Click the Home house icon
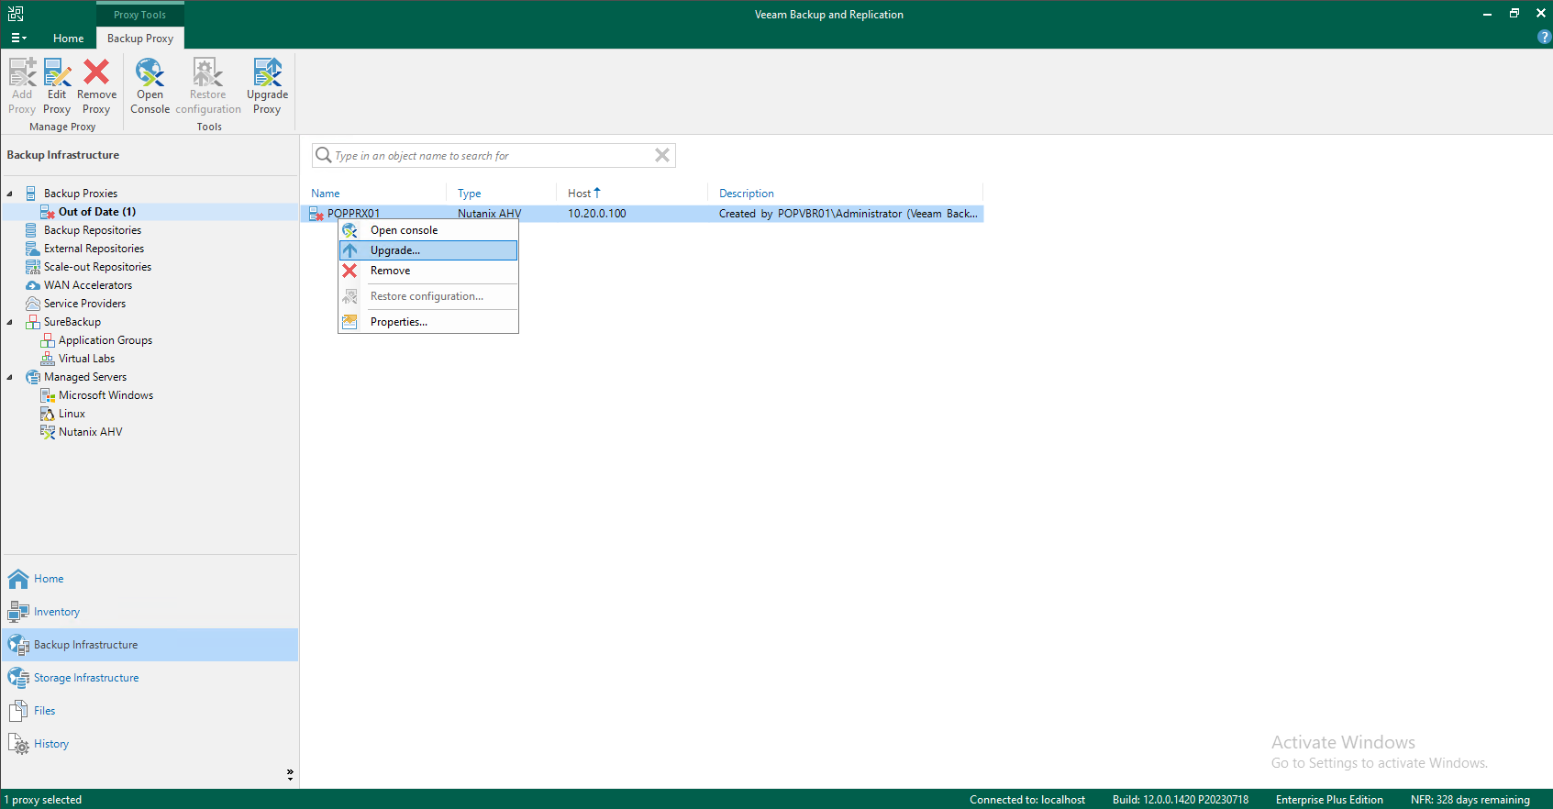 tap(18, 579)
